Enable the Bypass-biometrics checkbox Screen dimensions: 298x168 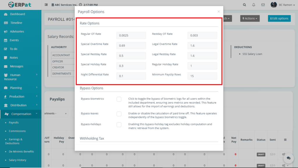[119, 99]
